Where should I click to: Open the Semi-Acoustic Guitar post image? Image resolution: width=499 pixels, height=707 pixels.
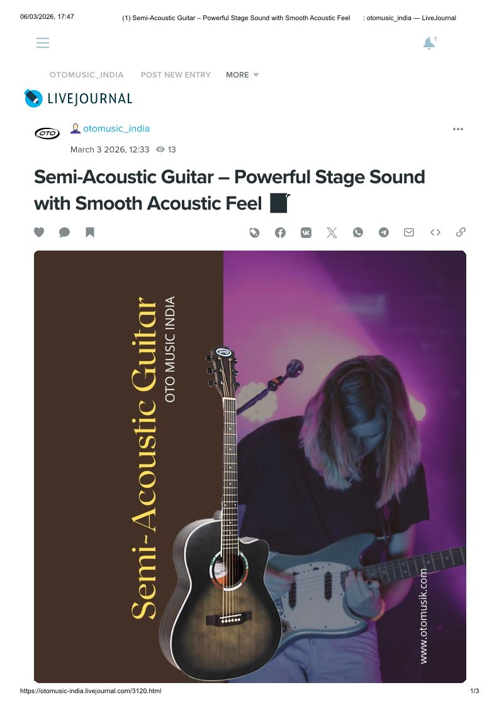coord(250,466)
